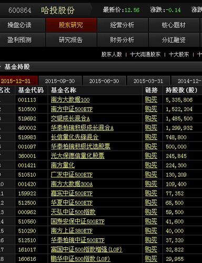The image size is (202, 263).
Task: Select the 核心题材 tab
Action: point(174,25)
